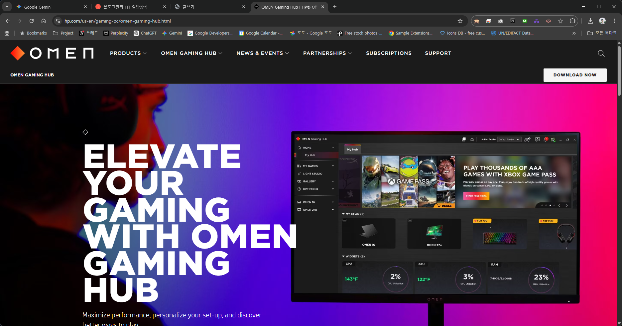Show browser downloads
622x326 pixels.
pos(590,21)
